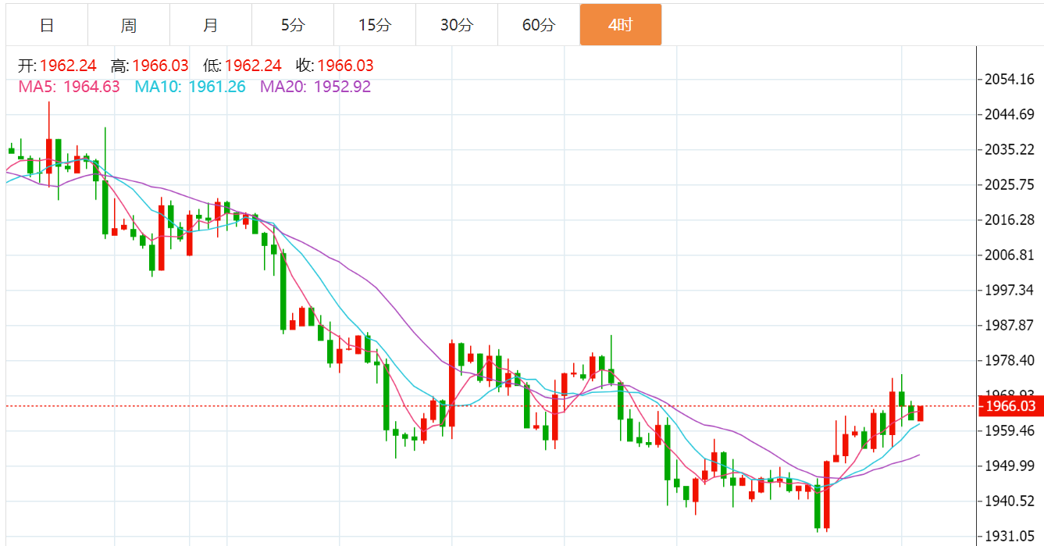The width and height of the screenshot is (1044, 546).
Task: Click the 2025.75 price axis label
Action: pos(1010,184)
